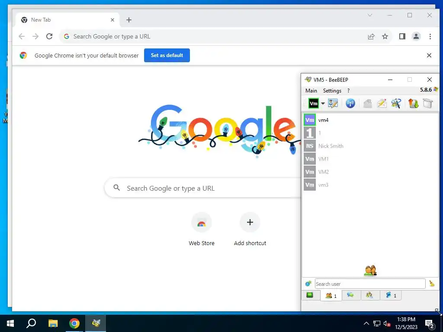
Task: Toggle the Chrome side panel icon
Action: tap(402, 36)
